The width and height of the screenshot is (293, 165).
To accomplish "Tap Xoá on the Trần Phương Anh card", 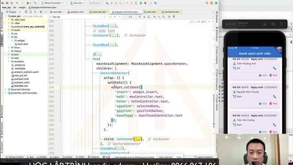I will click(x=273, y=75).
